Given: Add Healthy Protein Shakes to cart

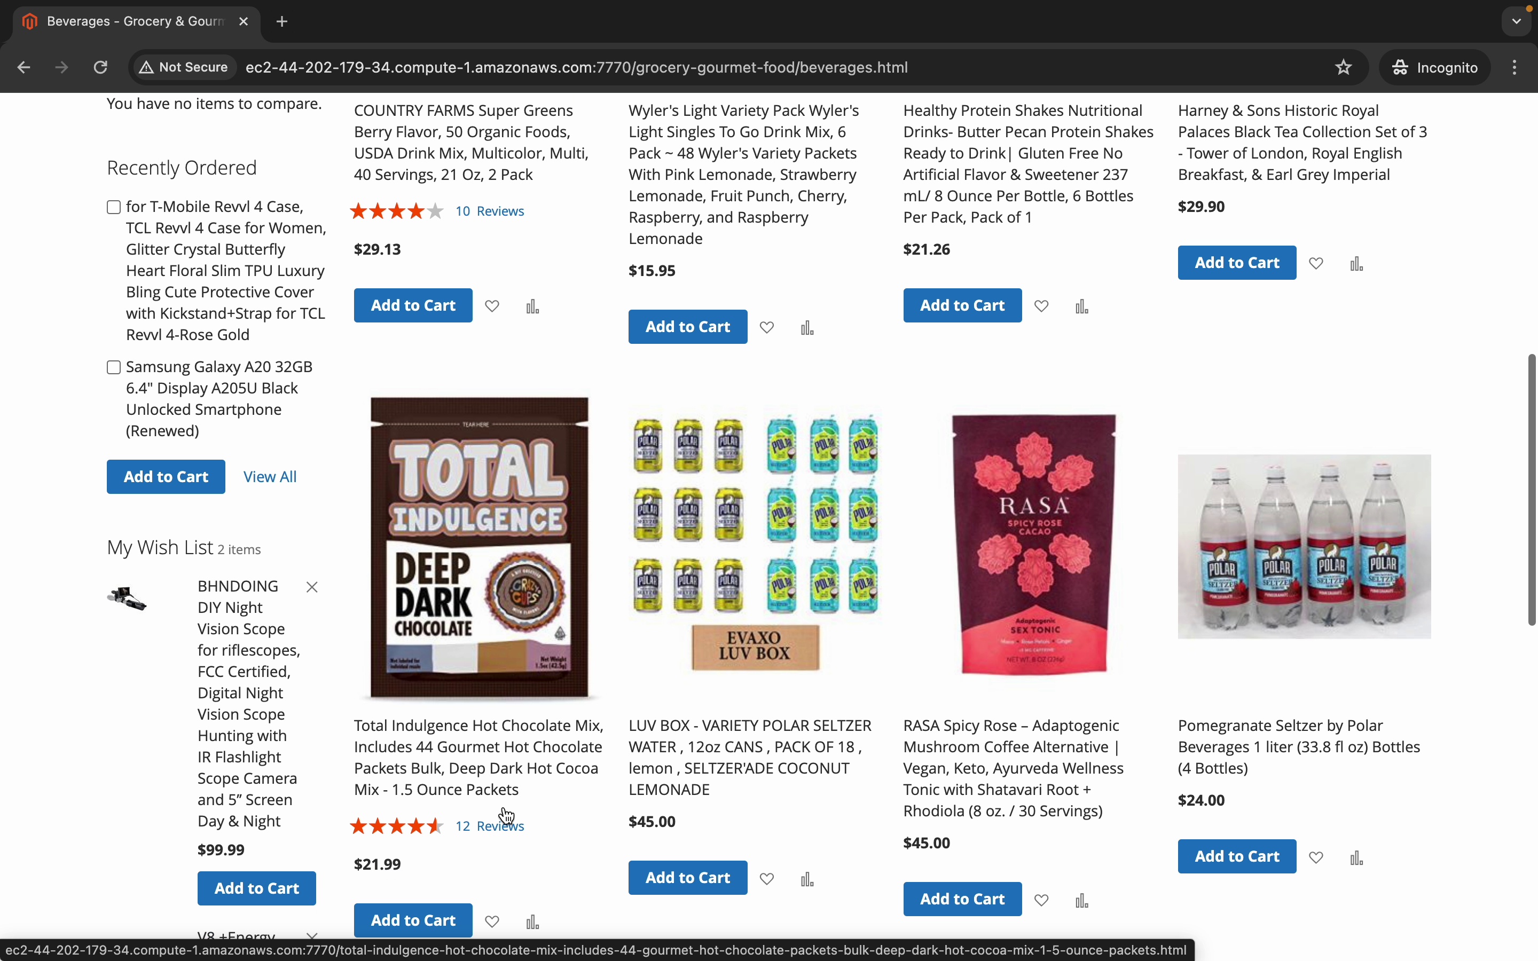Looking at the screenshot, I should click(x=962, y=306).
